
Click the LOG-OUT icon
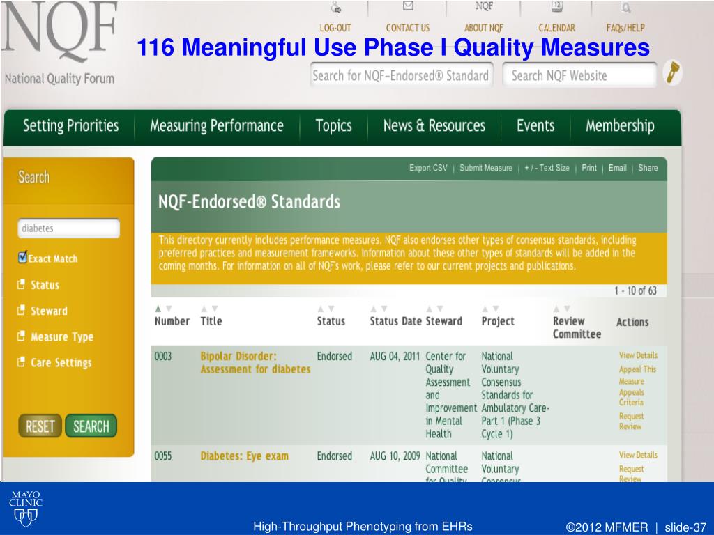click(336, 7)
